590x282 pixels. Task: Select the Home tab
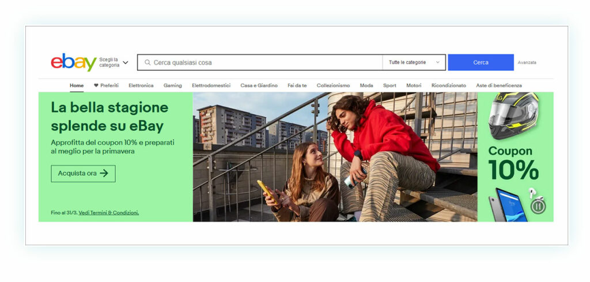[77, 85]
